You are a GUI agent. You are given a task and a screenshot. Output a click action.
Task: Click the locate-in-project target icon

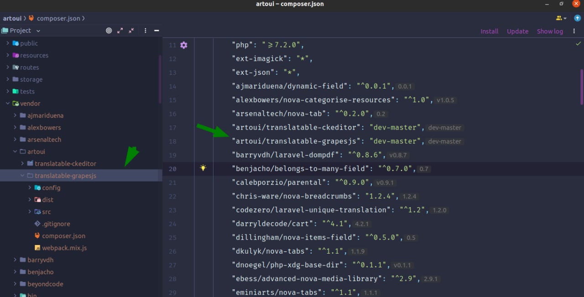pos(109,31)
